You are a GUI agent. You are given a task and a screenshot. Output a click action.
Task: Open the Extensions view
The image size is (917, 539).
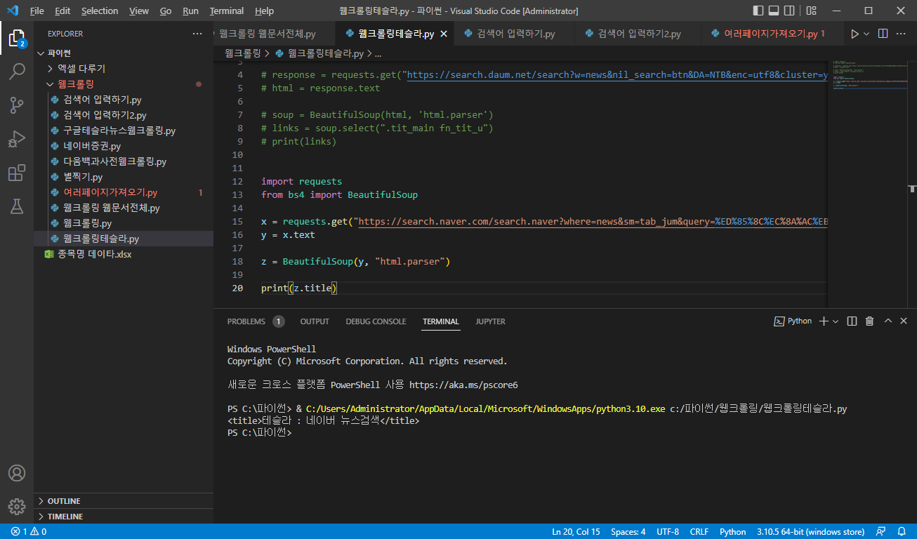pyautogui.click(x=17, y=173)
